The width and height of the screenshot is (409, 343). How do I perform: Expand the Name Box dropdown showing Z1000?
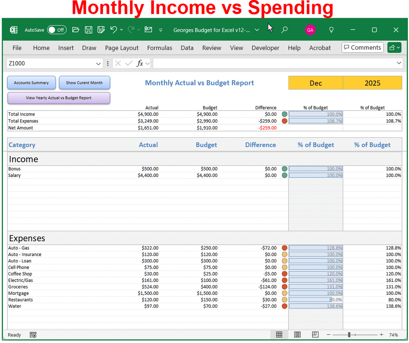tap(99, 63)
